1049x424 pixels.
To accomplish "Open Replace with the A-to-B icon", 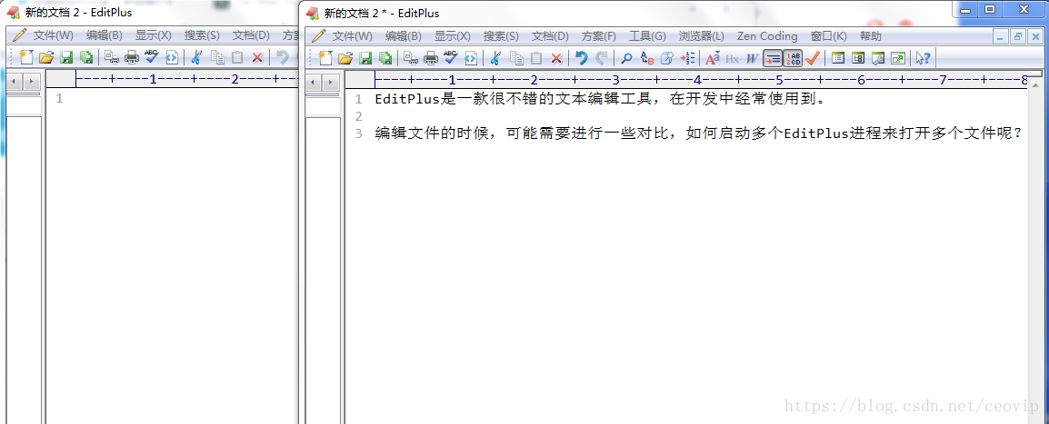I will [646, 58].
